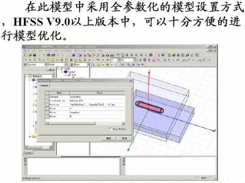This screenshot has height=183, width=245.
Task: Expand the folder node at project tree bottom
Action: [x=30, y=136]
